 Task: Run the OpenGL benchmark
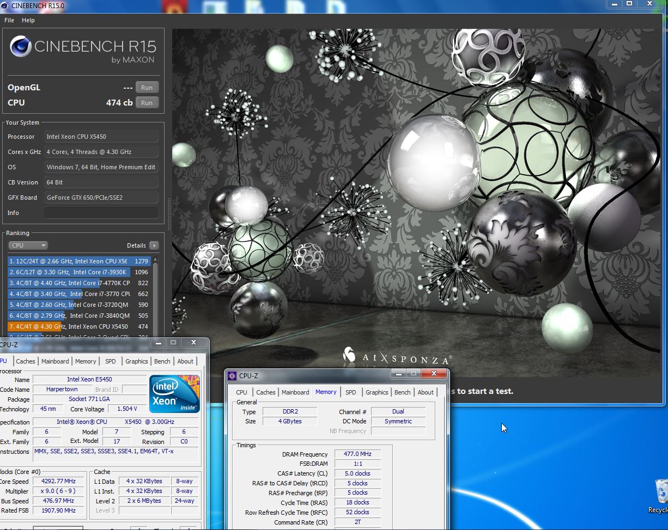click(147, 88)
